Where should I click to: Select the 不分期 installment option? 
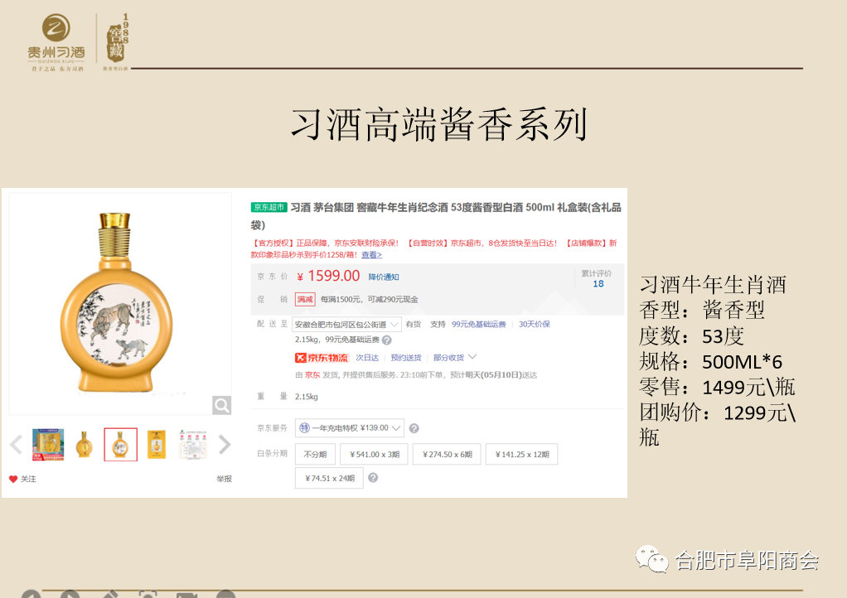pyautogui.click(x=315, y=455)
